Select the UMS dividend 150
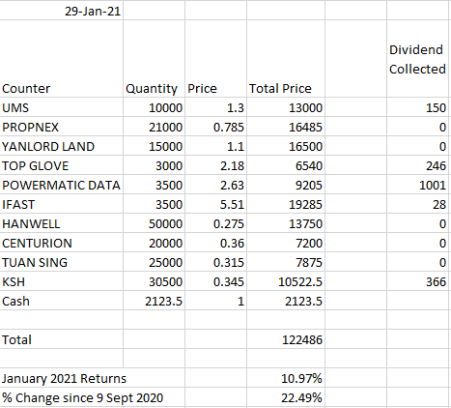Viewport: 451px width, 408px height. pyautogui.click(x=417, y=107)
